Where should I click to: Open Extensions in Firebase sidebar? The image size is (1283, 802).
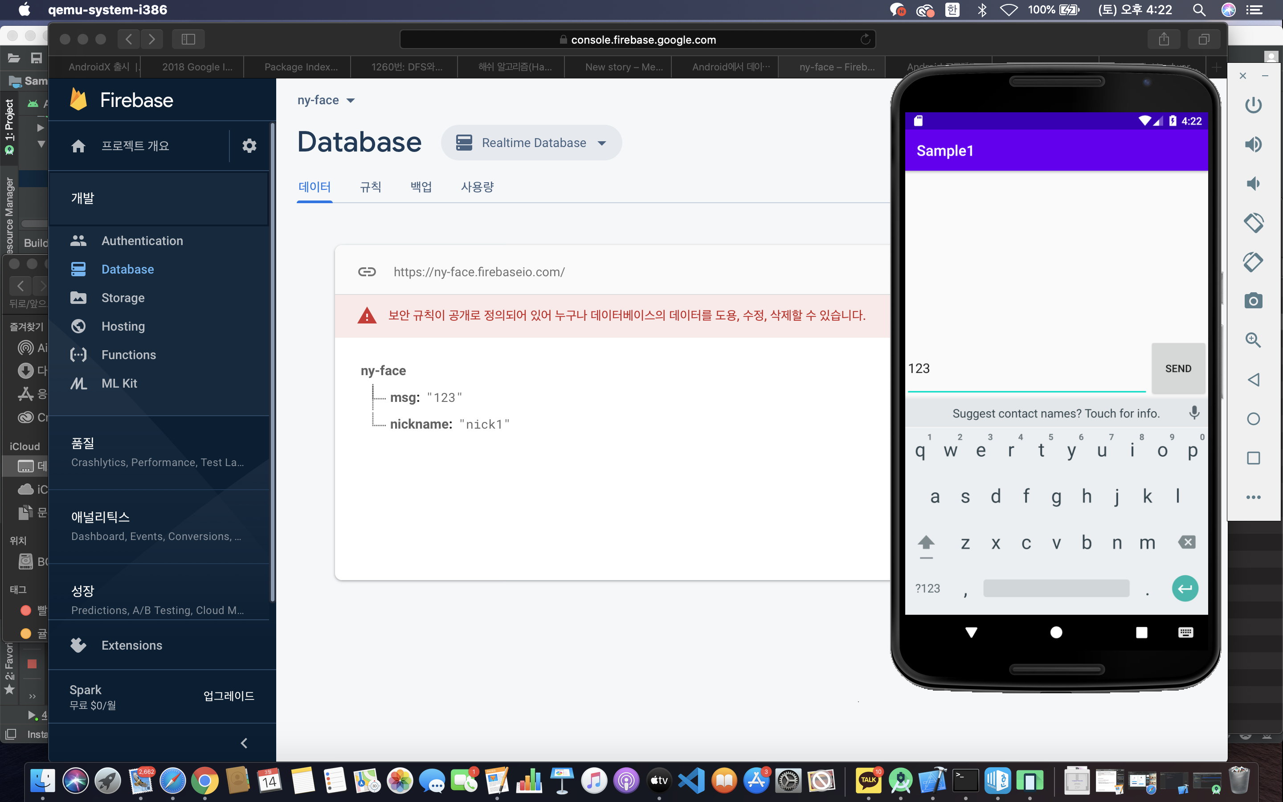click(131, 645)
